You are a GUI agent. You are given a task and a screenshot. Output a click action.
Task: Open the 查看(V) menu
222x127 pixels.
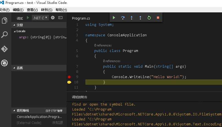click(32, 10)
